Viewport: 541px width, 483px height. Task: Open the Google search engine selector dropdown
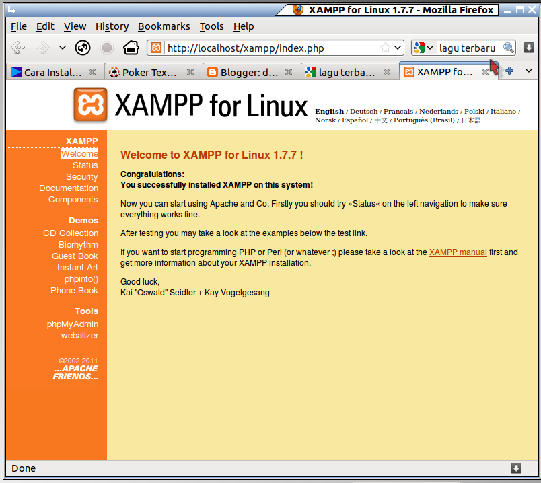(423, 48)
